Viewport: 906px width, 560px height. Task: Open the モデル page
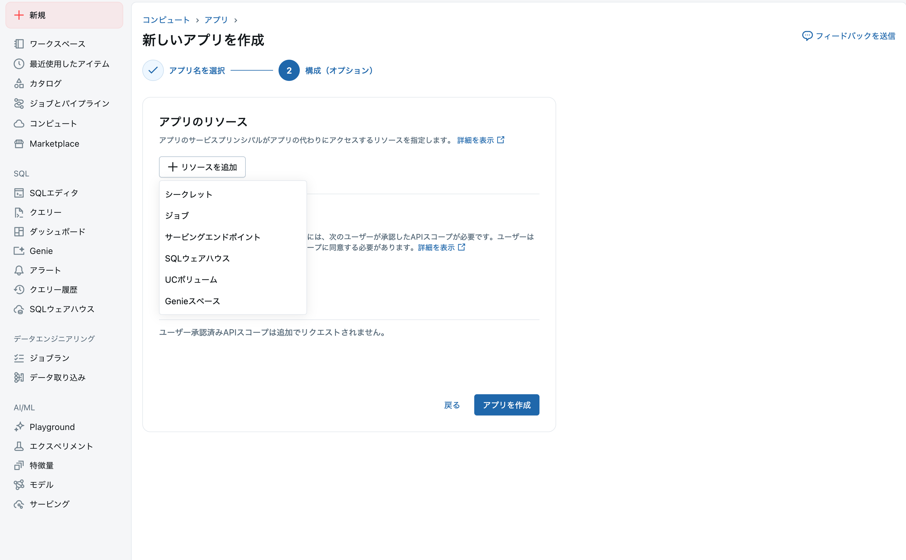41,485
